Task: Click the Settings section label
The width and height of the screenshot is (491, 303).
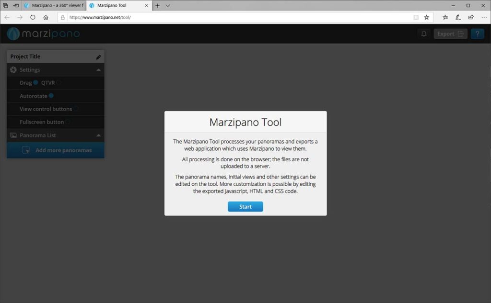Action: pyautogui.click(x=30, y=70)
